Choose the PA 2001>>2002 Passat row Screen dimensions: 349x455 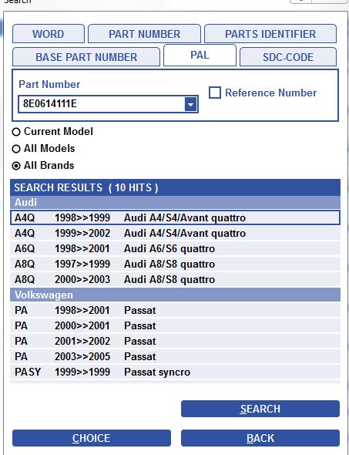175,341
